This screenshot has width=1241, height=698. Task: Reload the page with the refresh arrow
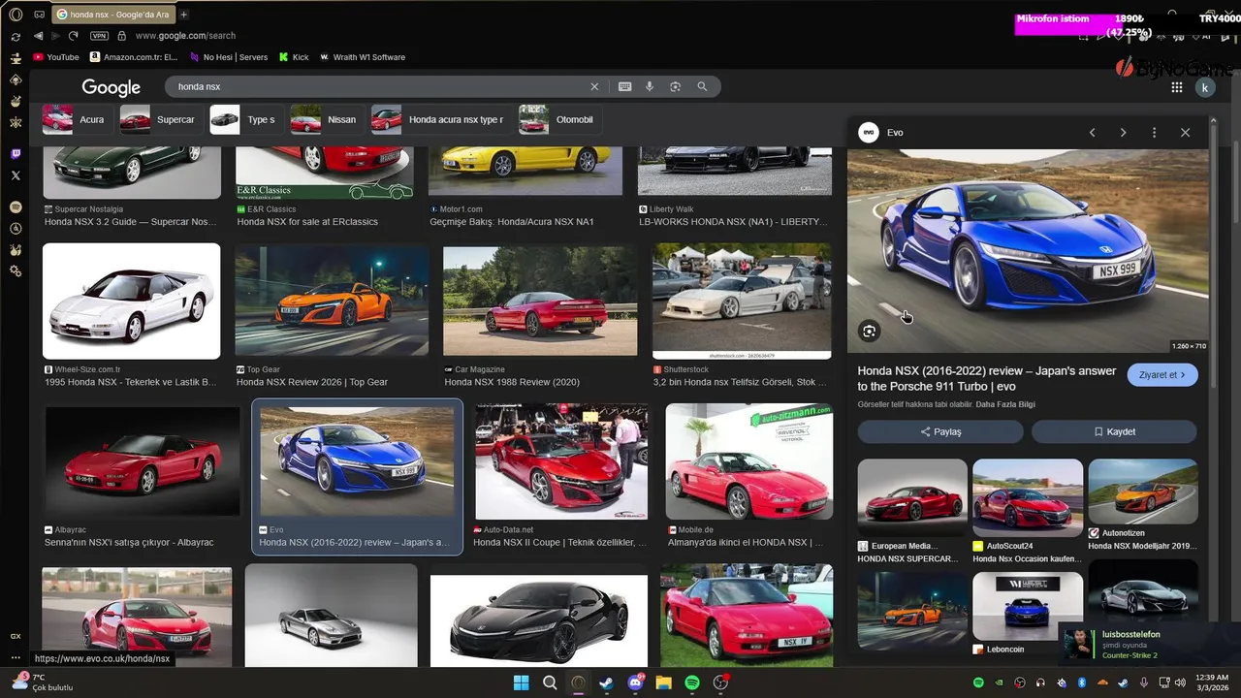(x=73, y=36)
